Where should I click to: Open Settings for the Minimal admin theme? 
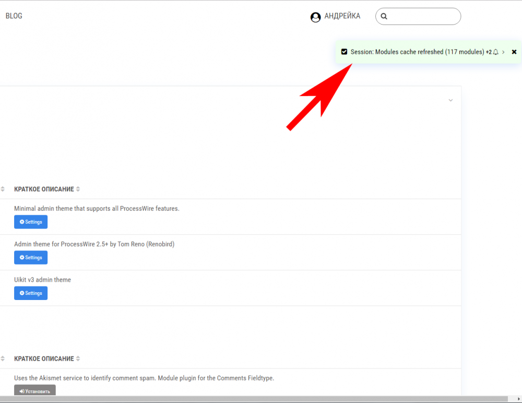31,222
